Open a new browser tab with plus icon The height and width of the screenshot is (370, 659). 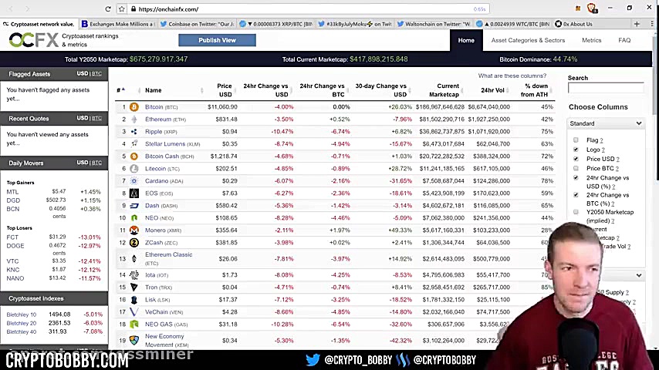pos(637,24)
